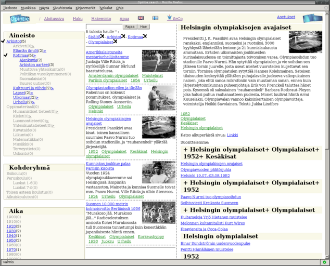Open the Näytä menu

pos(44,8)
